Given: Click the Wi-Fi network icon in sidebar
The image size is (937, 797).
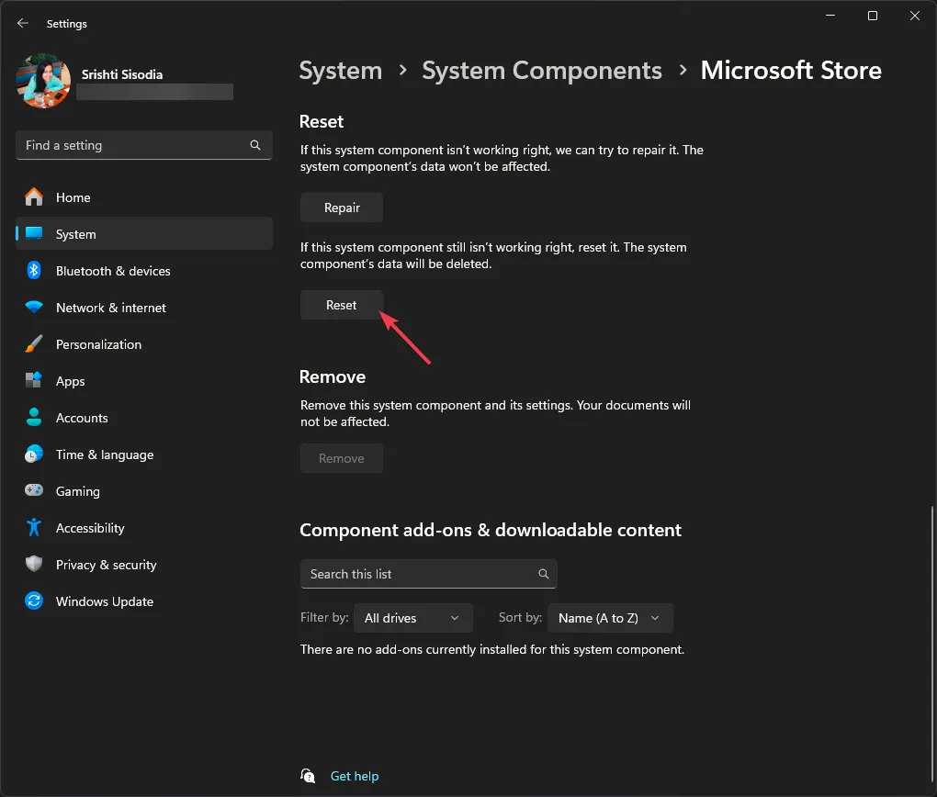Looking at the screenshot, I should click(x=34, y=307).
